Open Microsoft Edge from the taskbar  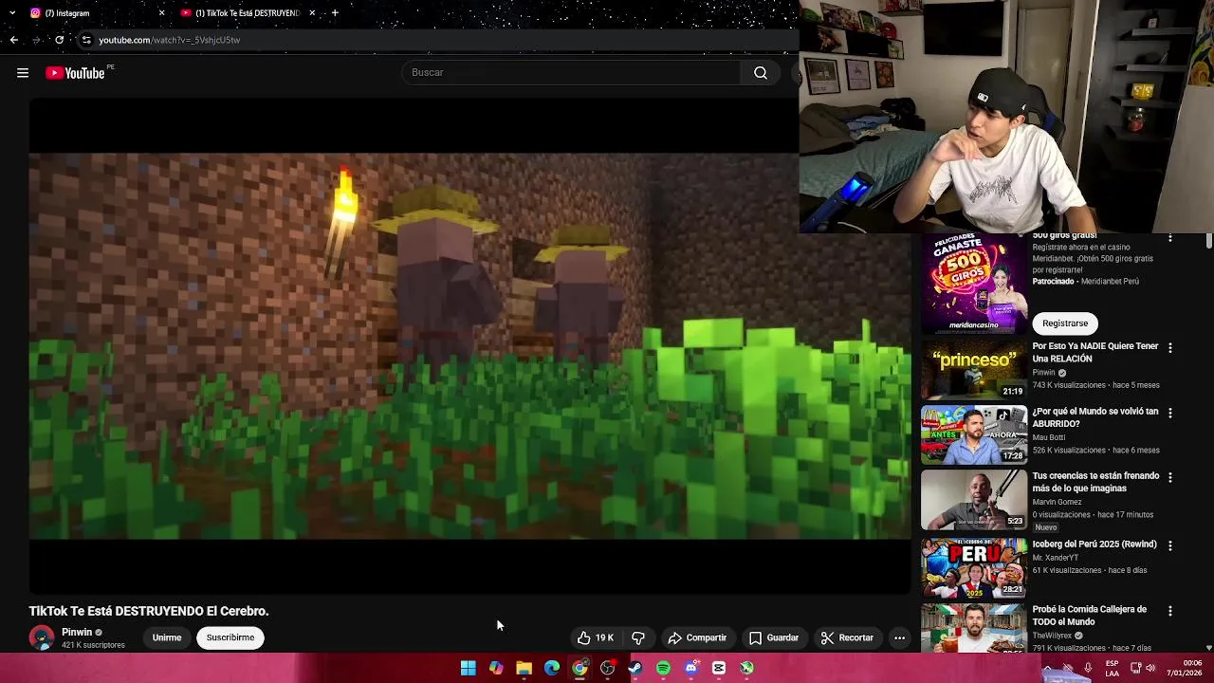pyautogui.click(x=552, y=669)
